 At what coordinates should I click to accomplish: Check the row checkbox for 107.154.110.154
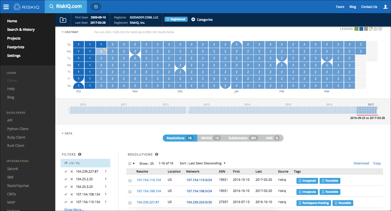coord(130,181)
